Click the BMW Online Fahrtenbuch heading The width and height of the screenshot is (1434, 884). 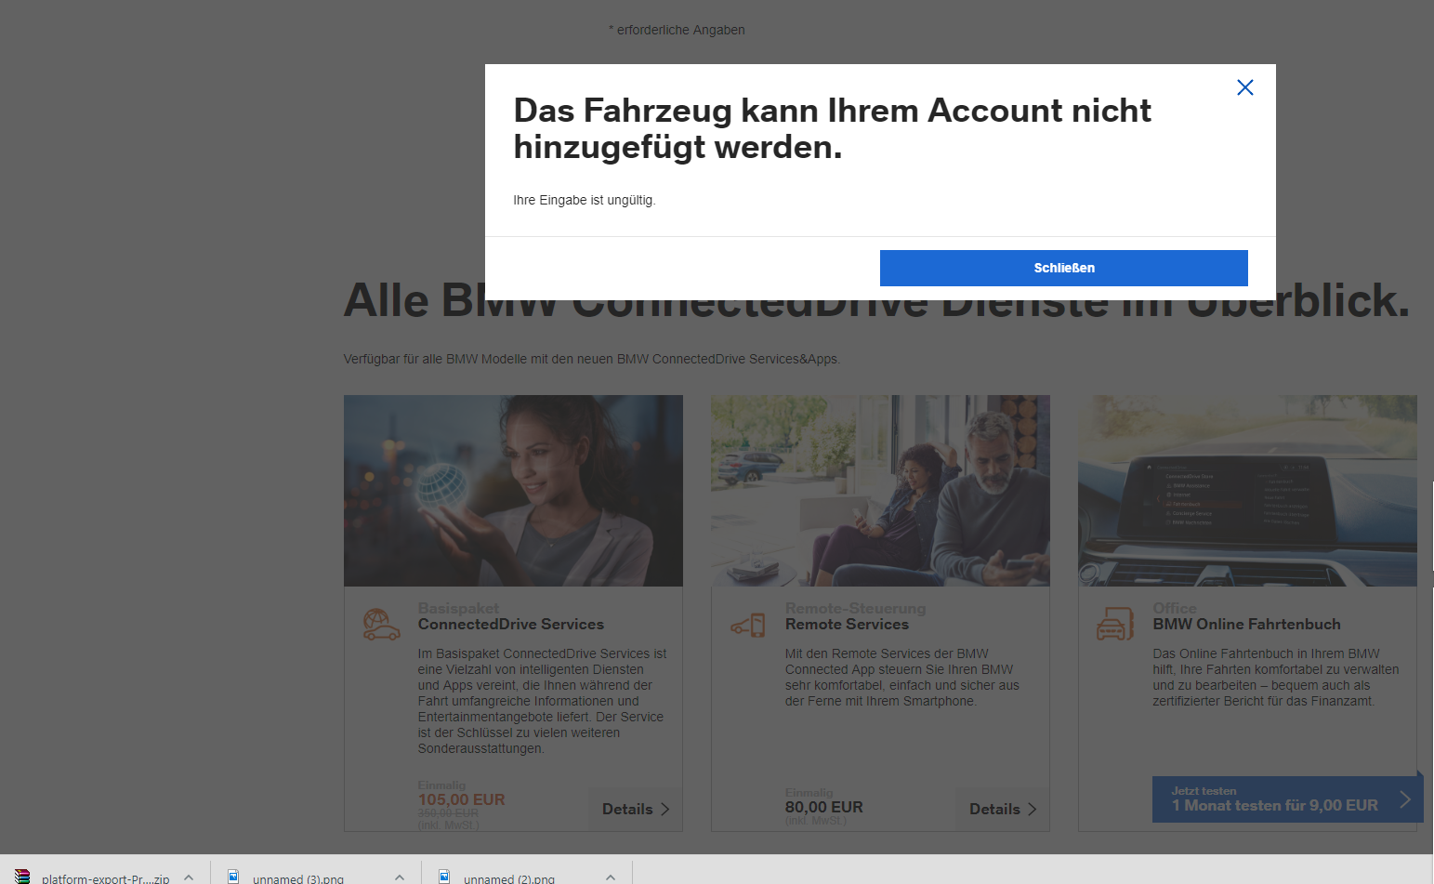click(x=1246, y=625)
